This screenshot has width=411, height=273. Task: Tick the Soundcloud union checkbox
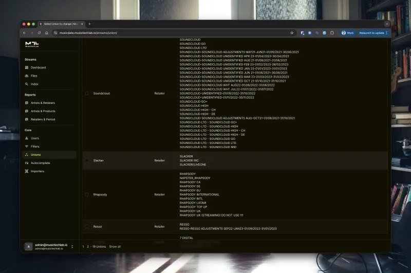tap(87, 94)
